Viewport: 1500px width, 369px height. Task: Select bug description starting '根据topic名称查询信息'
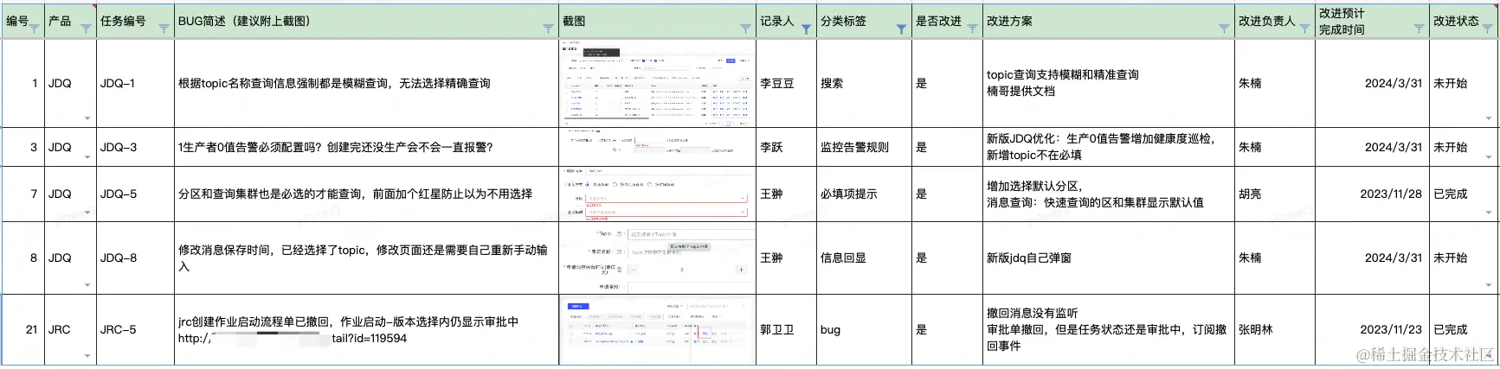[366, 84]
